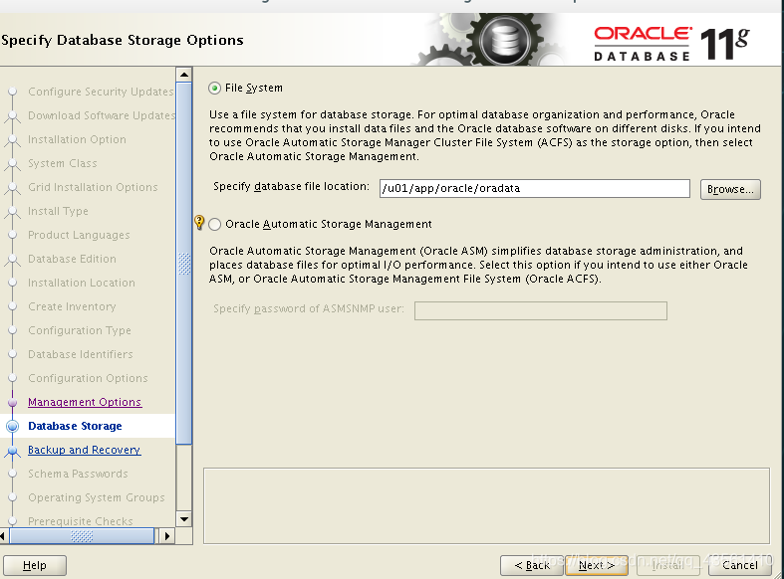Screen dimensions: 784x579
Task: Click the database file location field
Action: coord(535,189)
